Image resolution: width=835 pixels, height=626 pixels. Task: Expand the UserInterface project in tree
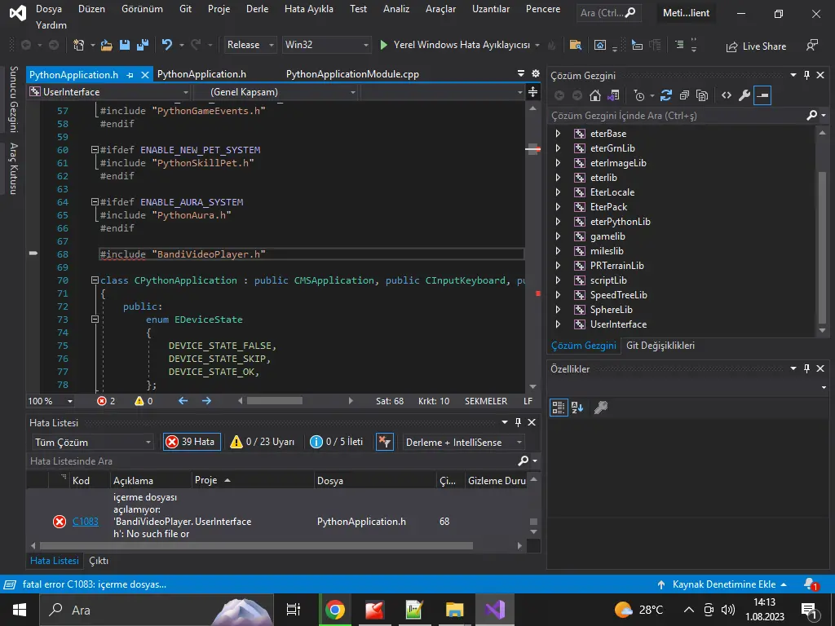(558, 324)
